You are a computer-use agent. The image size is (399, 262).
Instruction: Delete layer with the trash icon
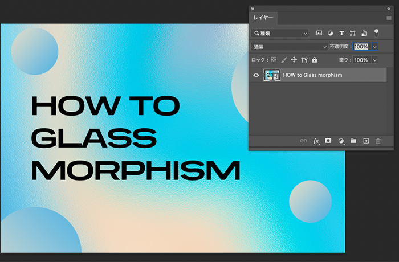(x=378, y=141)
